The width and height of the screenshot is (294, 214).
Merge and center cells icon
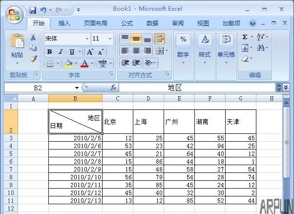160,51
